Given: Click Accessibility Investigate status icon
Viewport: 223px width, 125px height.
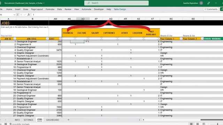Looking at the screenshot, I should point(10,124).
